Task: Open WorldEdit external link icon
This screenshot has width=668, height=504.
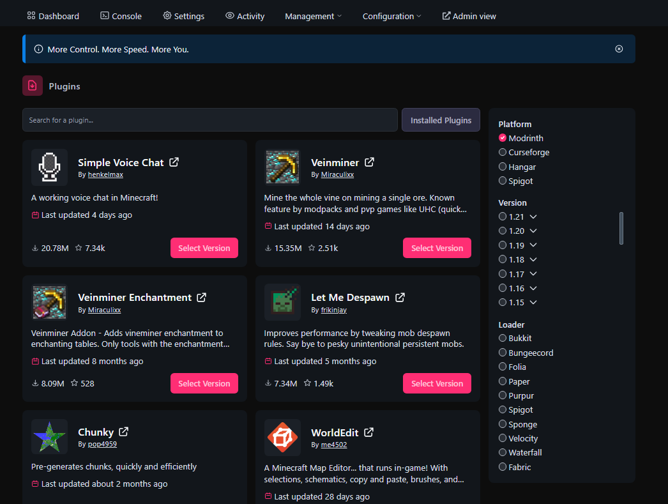Action: [x=369, y=432]
